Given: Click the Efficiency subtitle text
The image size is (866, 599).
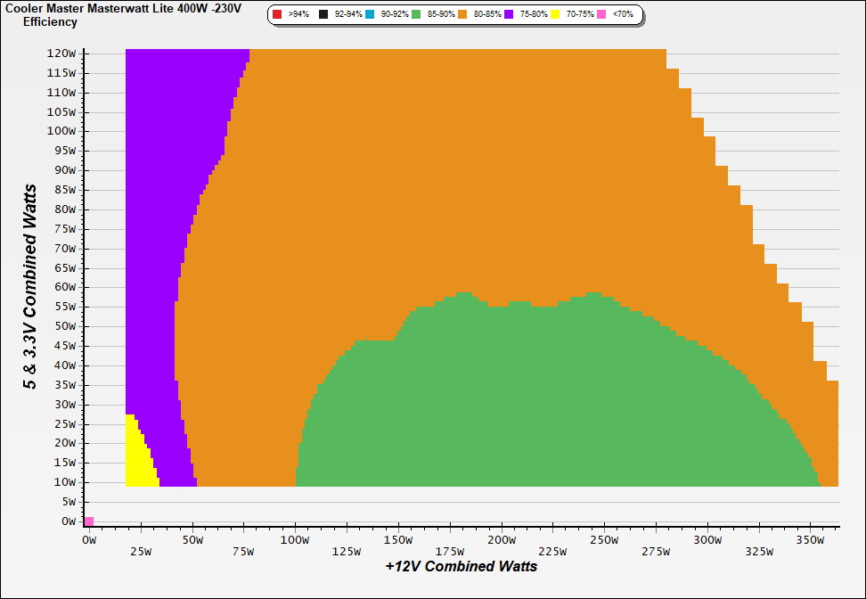Looking at the screenshot, I should click(50, 21).
